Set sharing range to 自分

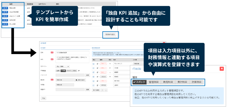point(75,71)
